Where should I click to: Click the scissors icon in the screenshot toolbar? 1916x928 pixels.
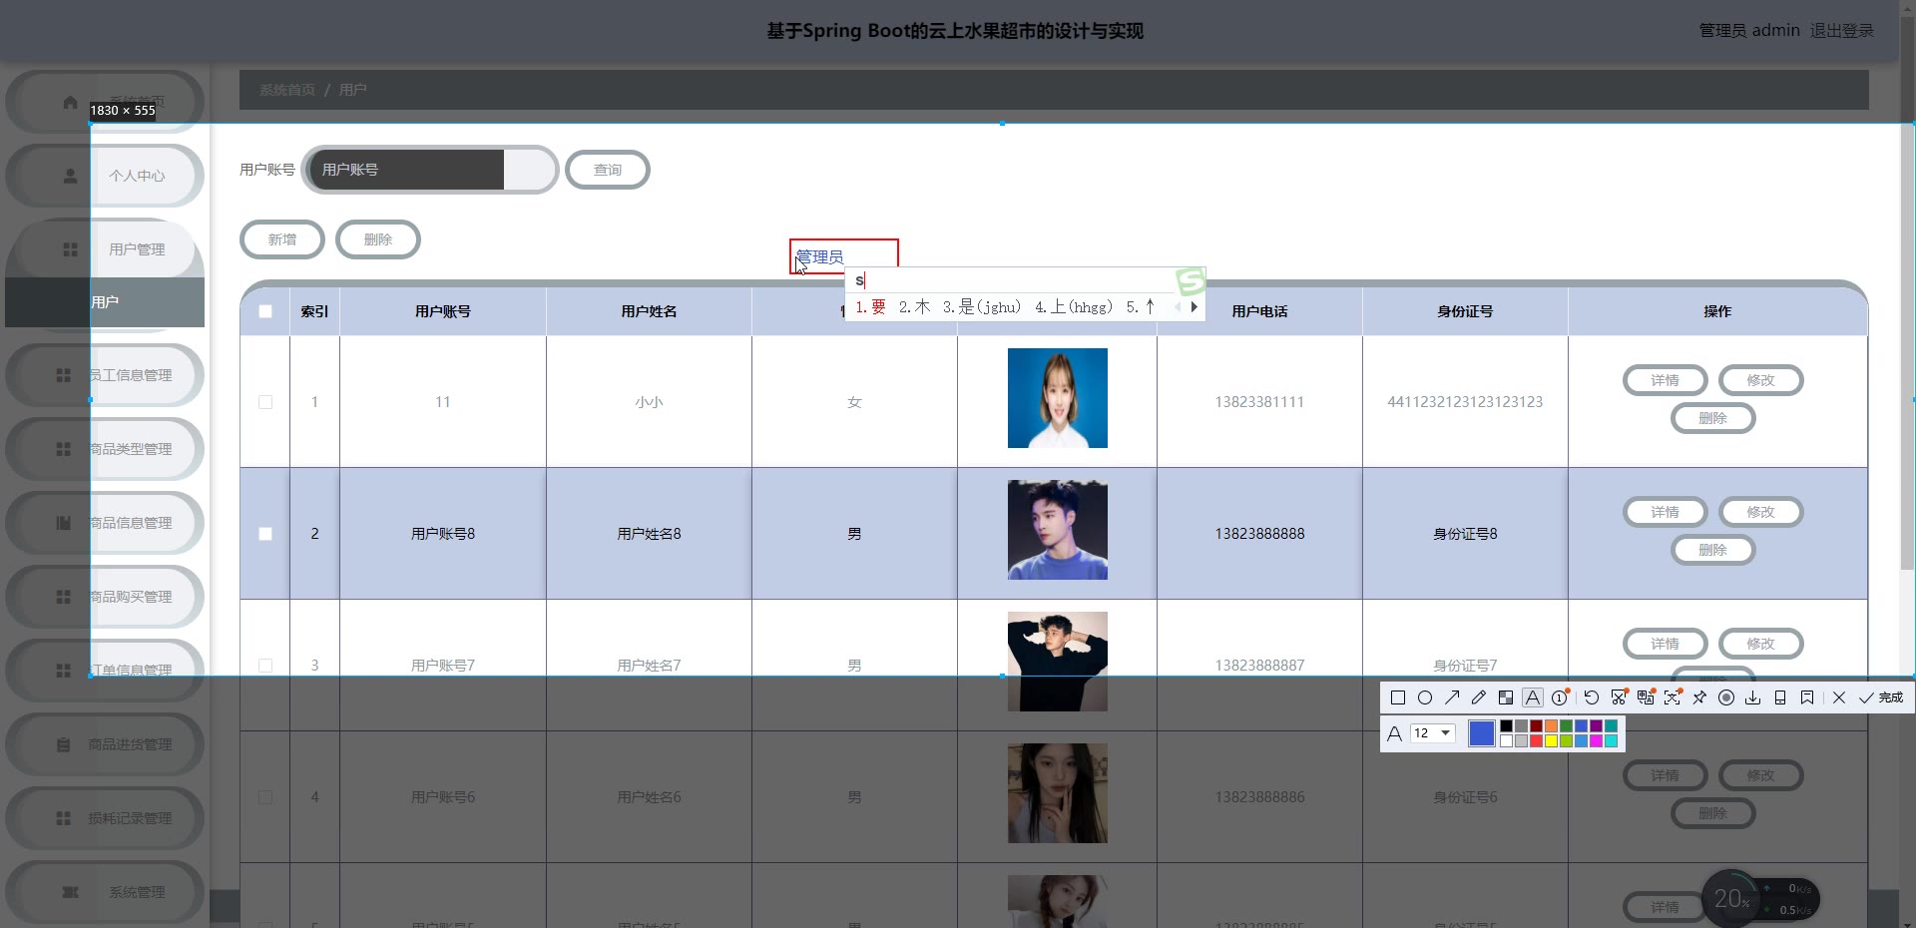(1619, 697)
